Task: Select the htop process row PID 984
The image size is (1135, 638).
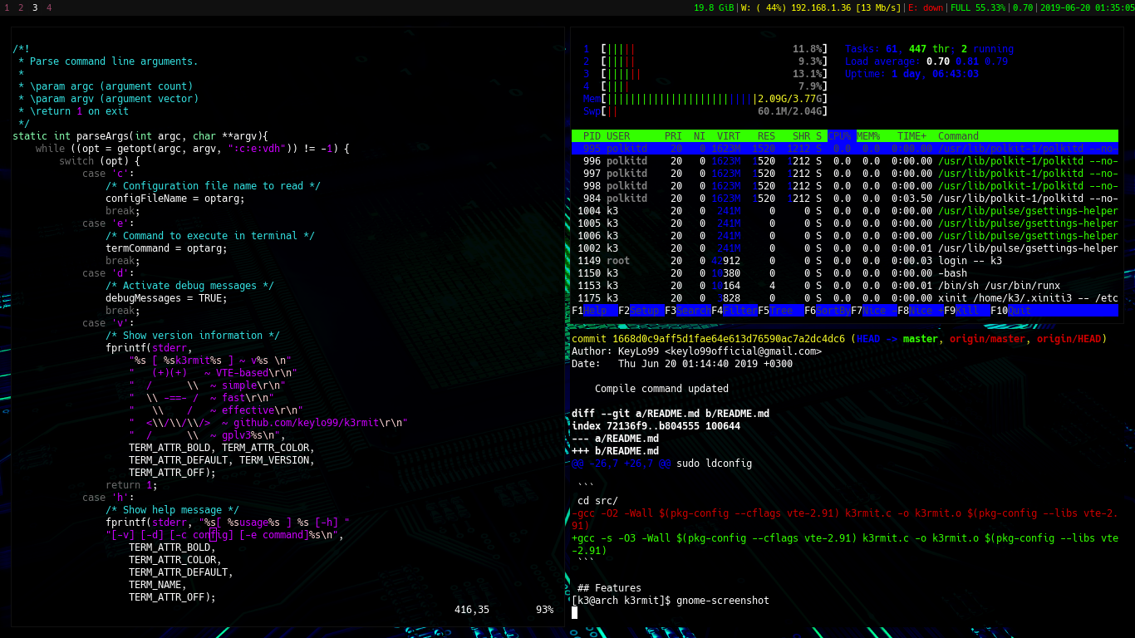Action: (x=845, y=199)
